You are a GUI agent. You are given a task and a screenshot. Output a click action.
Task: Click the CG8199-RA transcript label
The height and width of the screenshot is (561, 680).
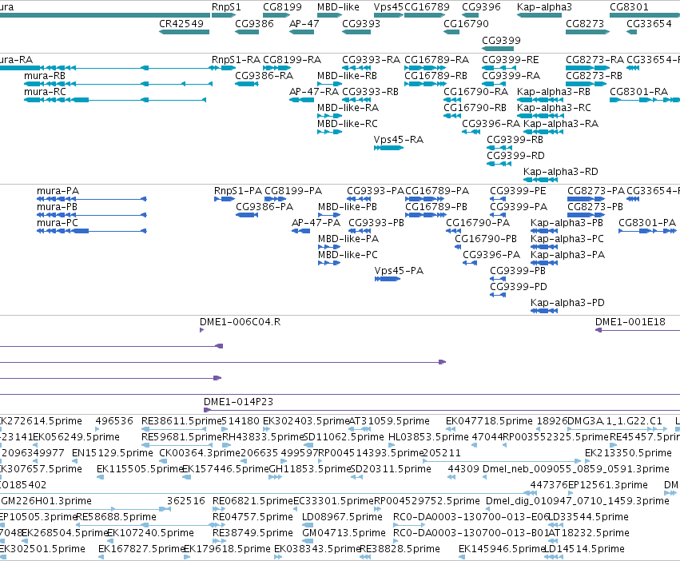click(292, 60)
